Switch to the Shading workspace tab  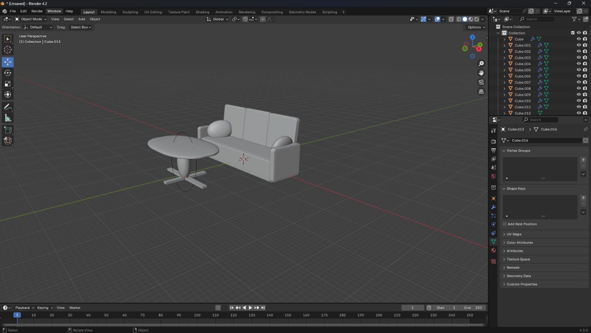point(202,12)
